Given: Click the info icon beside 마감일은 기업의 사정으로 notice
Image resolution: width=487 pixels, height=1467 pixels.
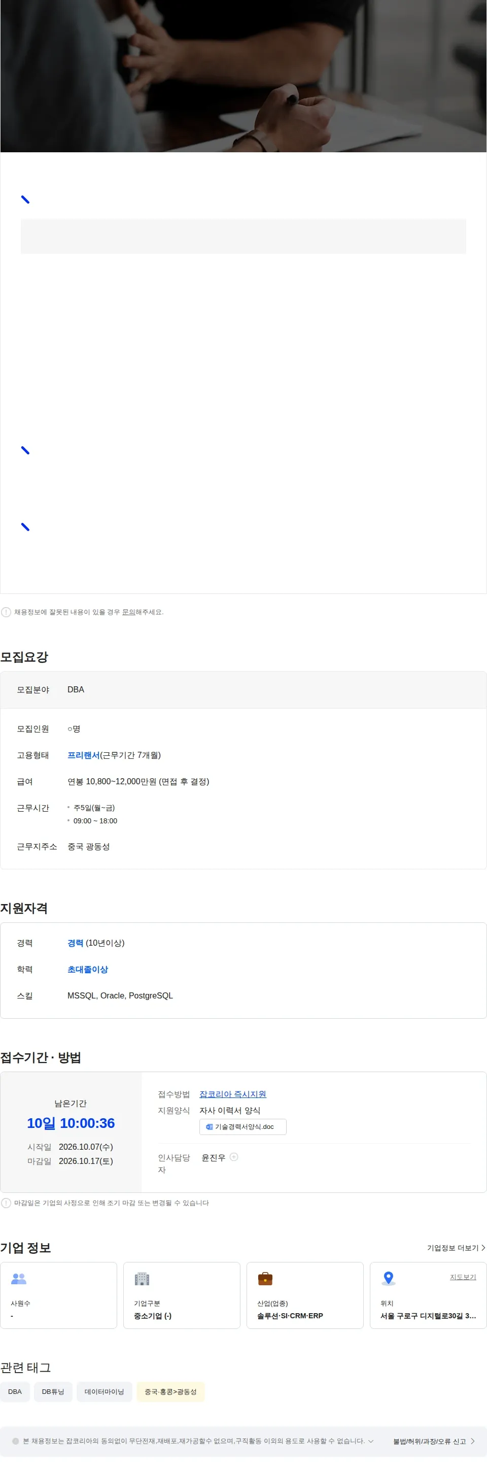Looking at the screenshot, I should pyautogui.click(x=6, y=1203).
